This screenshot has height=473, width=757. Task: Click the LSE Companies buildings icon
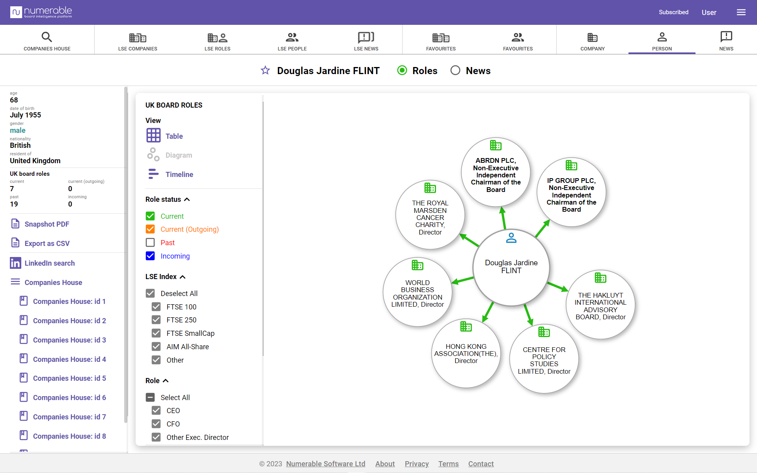coord(138,37)
